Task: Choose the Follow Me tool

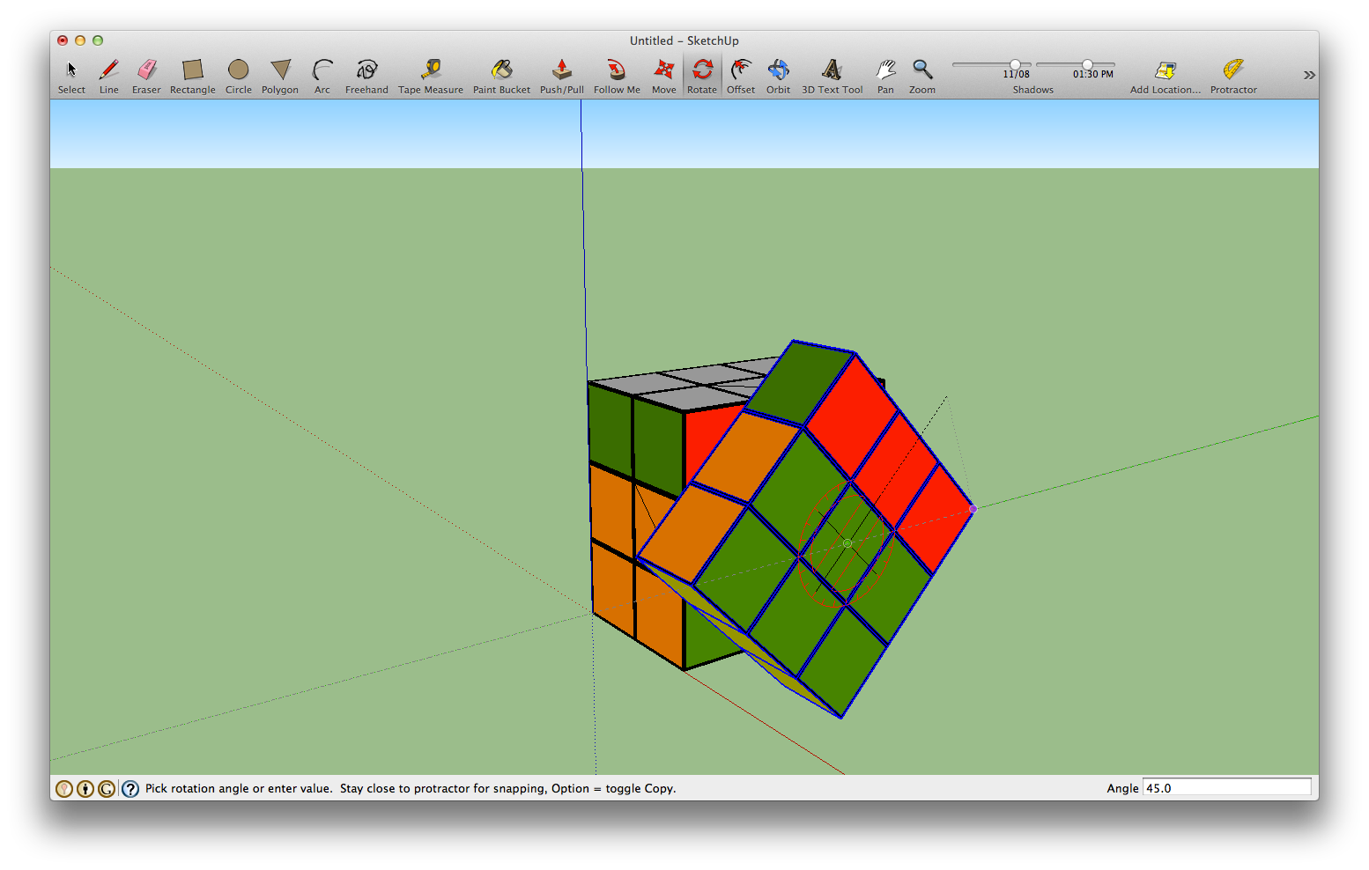Action: (x=616, y=70)
